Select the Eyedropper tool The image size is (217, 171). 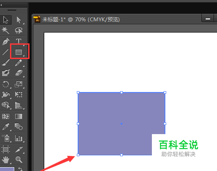pos(6,127)
